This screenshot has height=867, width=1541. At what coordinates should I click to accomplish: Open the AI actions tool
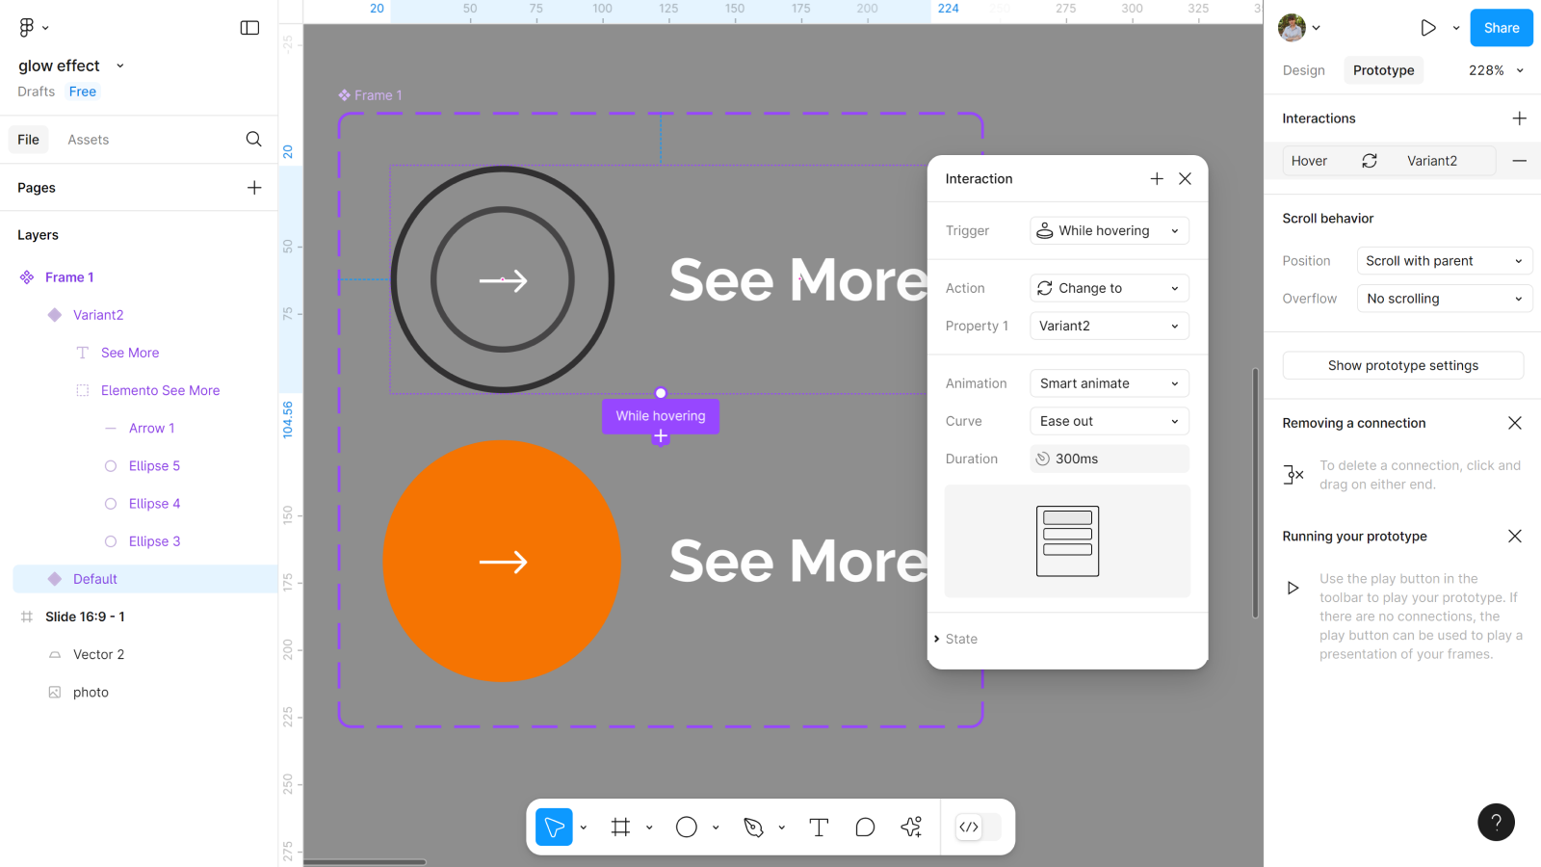[x=911, y=828]
